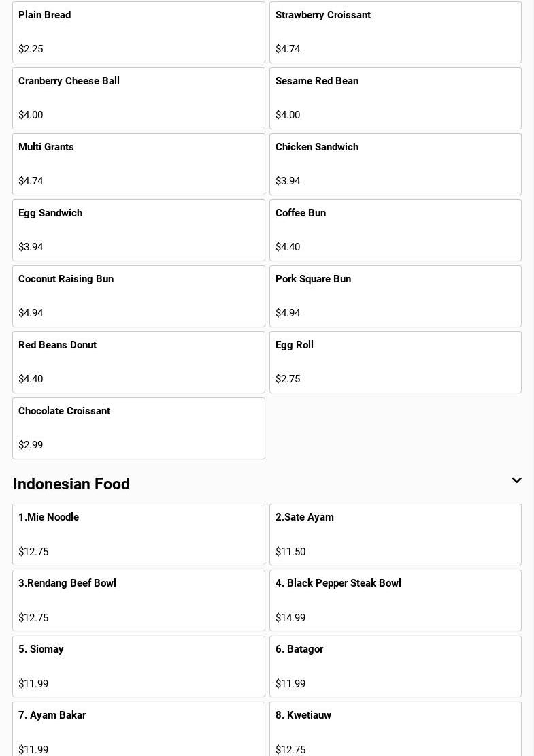Screen dimensions: 534x756
Task: Open the Strawberry Croissant menu card
Action: click(x=395, y=32)
